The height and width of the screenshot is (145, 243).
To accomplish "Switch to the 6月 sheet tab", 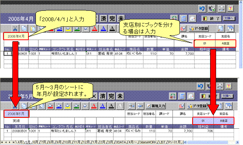I will point(36,142).
